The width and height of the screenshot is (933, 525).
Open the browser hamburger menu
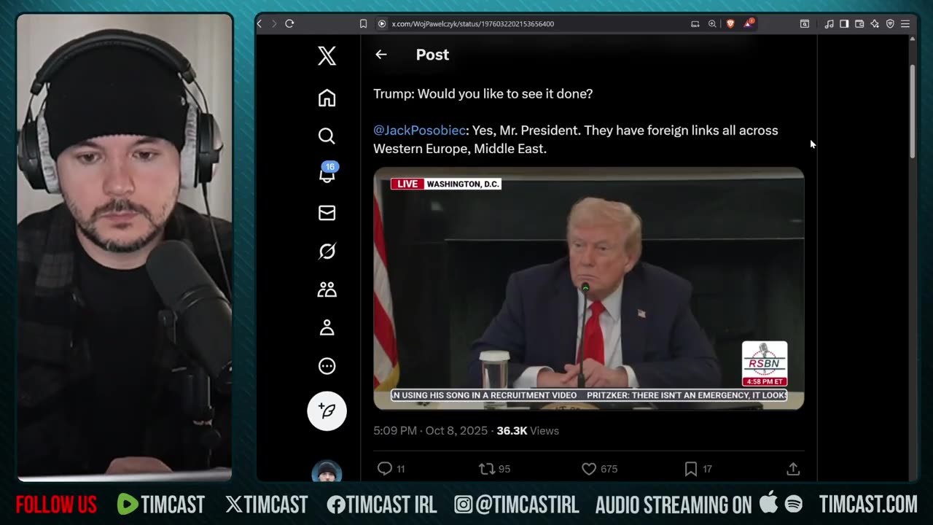click(905, 24)
